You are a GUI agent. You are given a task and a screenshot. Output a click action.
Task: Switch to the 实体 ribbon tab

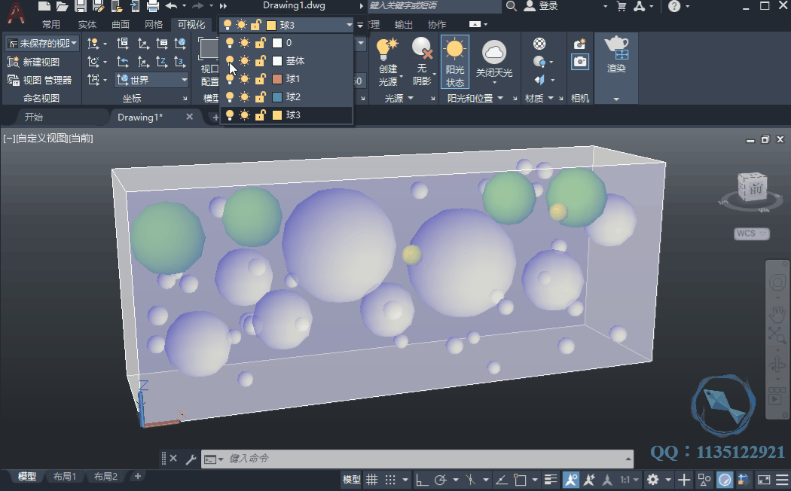coord(87,25)
